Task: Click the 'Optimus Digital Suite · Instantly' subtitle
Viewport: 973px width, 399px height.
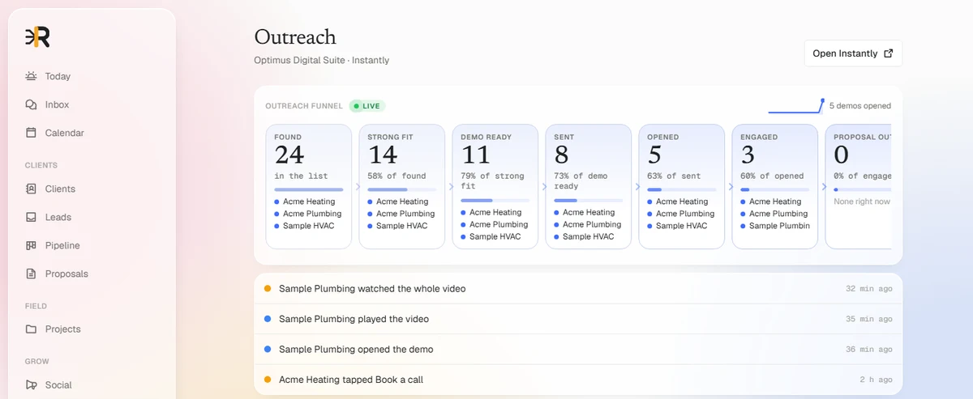Action: (322, 61)
